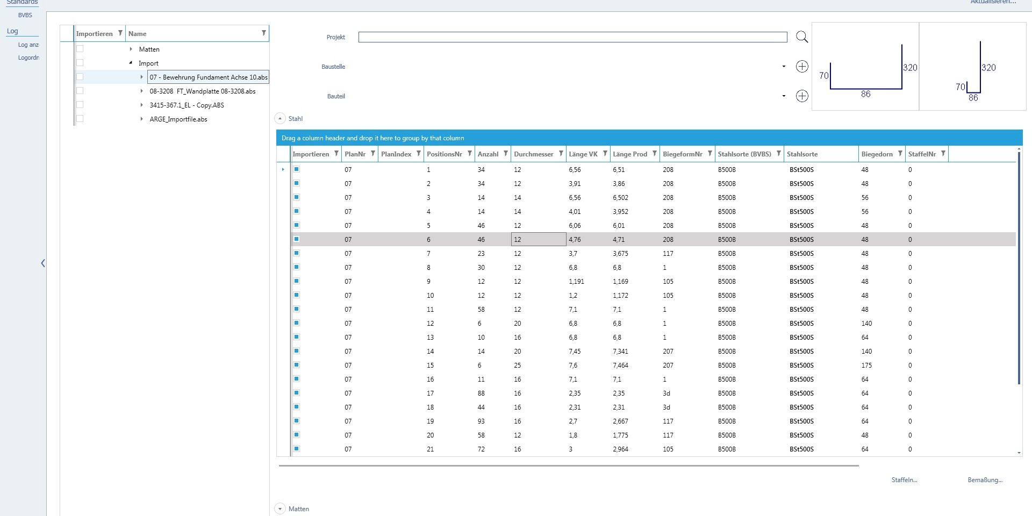Expand the Matten tree node
1032x516 pixels.
131,49
